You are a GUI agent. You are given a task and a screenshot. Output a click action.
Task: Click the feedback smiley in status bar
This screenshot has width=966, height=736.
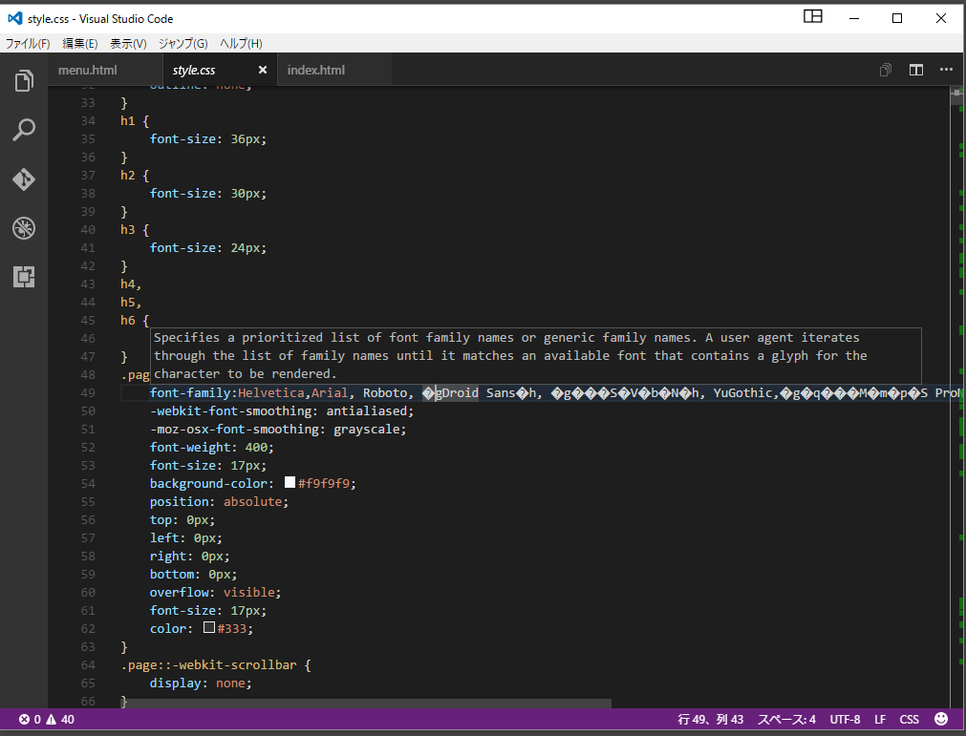941,719
